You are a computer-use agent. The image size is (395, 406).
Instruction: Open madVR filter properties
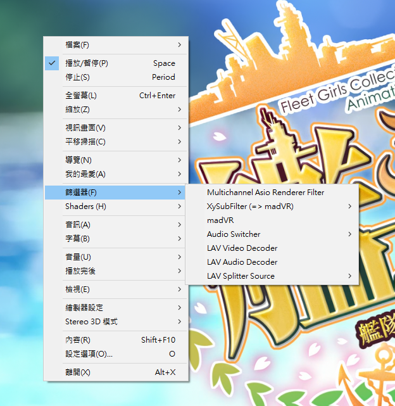click(x=272, y=220)
